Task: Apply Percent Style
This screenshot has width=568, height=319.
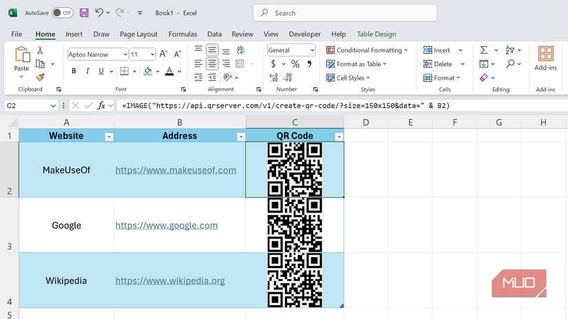Action: (295, 64)
